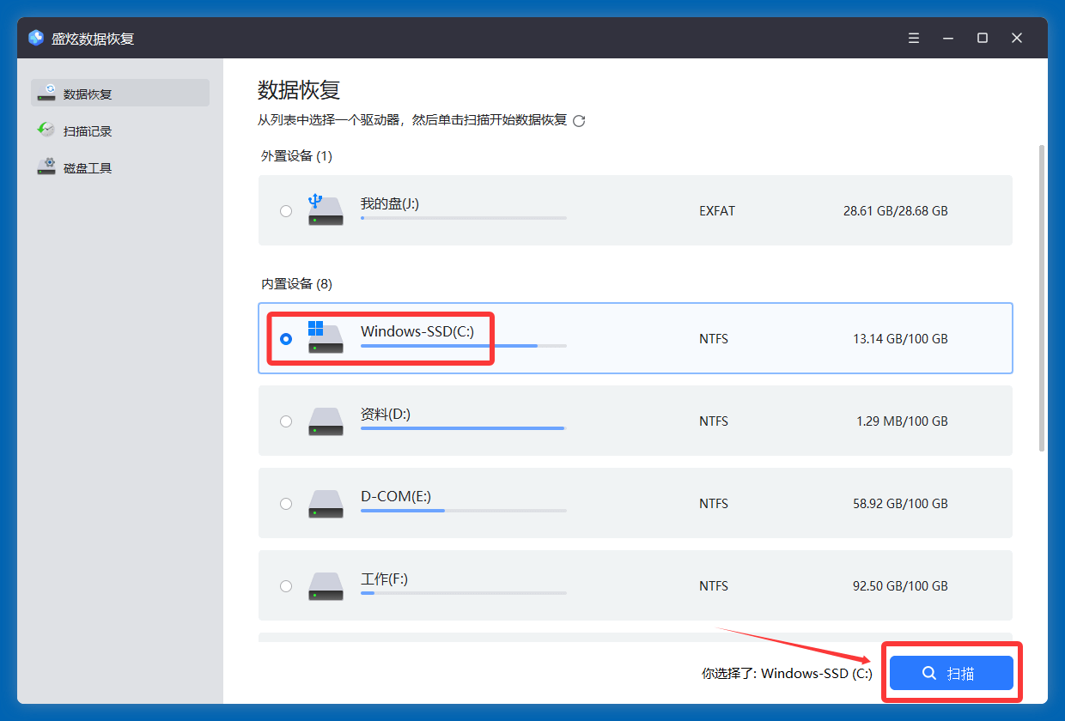The width and height of the screenshot is (1065, 721).
Task: Open the hamburger menu in title bar
Action: 913,37
